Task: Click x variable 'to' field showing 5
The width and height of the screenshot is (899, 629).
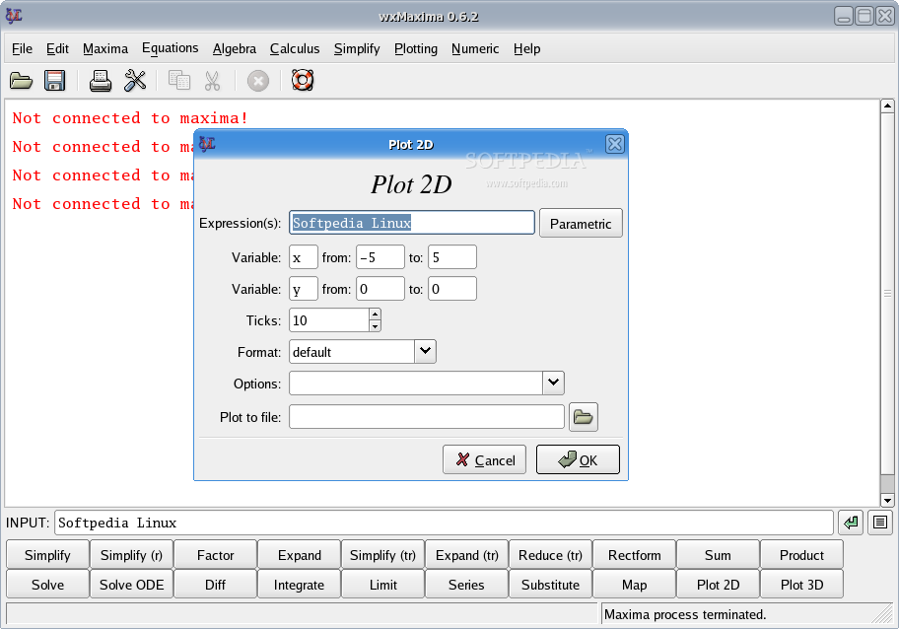Action: point(451,257)
